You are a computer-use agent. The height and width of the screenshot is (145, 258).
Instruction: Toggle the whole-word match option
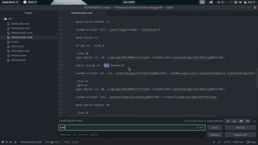point(248,121)
